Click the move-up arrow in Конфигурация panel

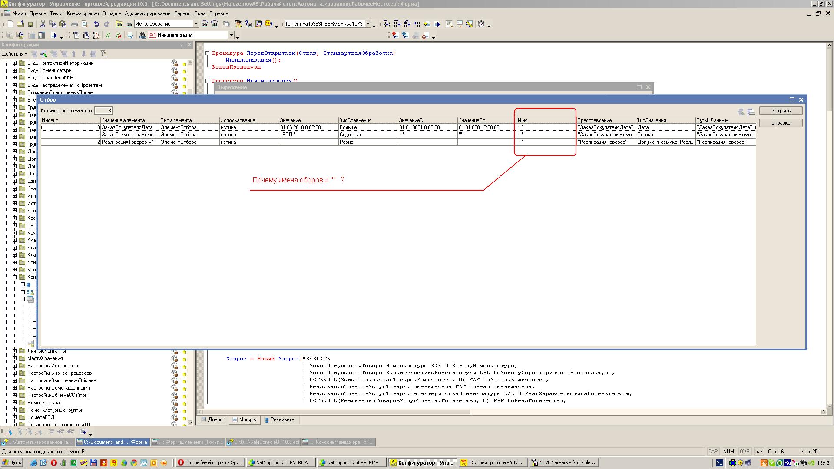74,54
